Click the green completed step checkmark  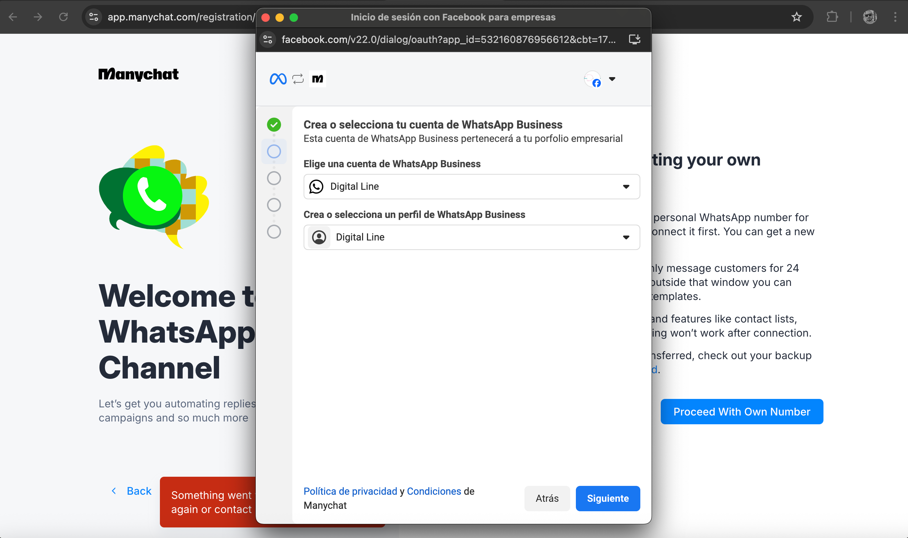274,124
